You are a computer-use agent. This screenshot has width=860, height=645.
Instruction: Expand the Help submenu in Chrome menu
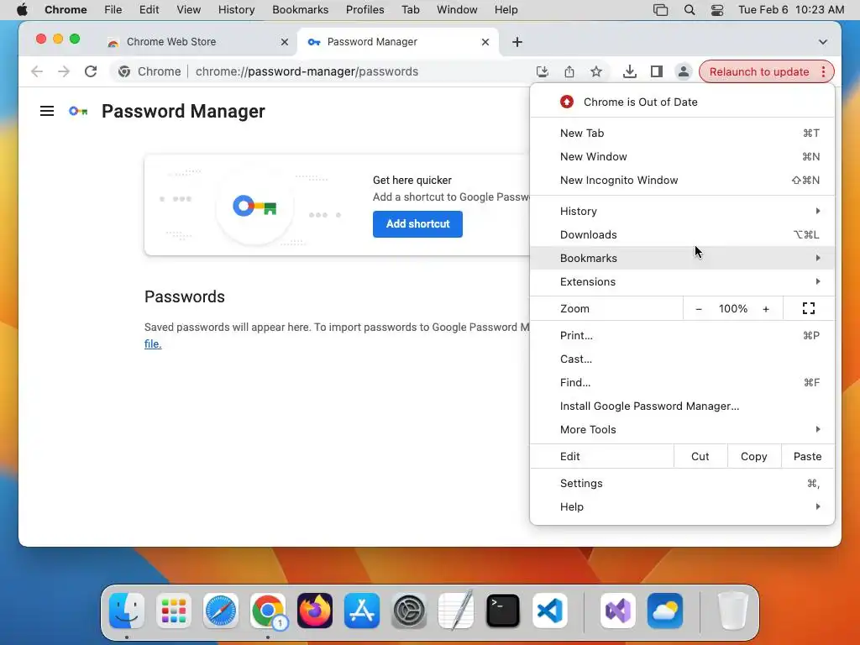(682, 507)
